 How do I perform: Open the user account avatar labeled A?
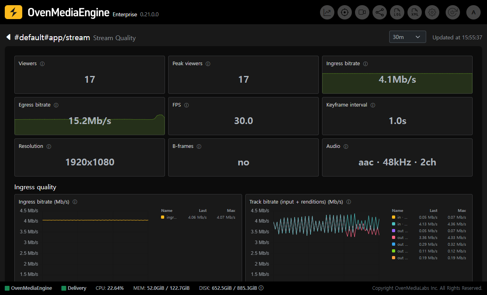pos(473,12)
